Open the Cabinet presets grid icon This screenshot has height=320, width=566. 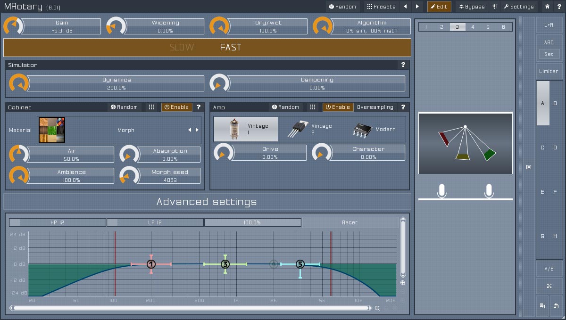coord(151,107)
